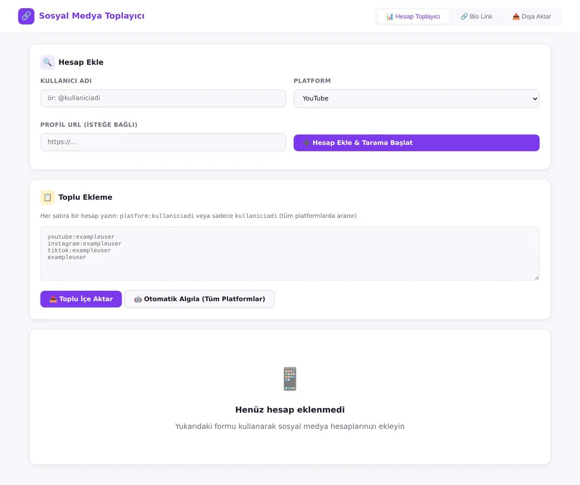This screenshot has height=485, width=580.
Task: Click the Hesap Ekle section heading
Action: (x=81, y=62)
